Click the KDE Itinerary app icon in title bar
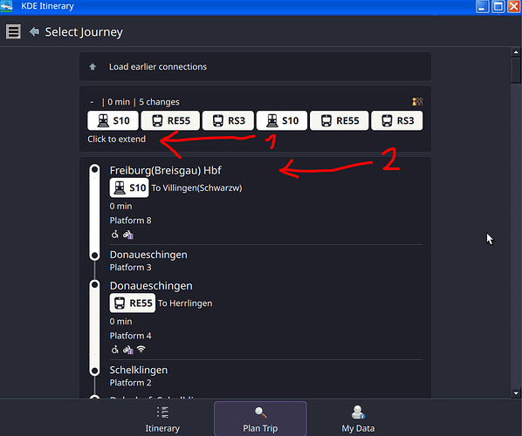Viewport: 522px width, 436px height. (6, 6)
